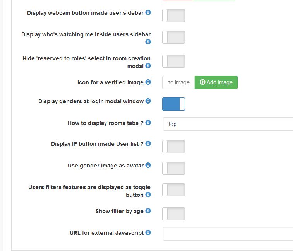This screenshot has height=251, width=293.
Task: Click info icon beside verified image setting
Action: coord(148,82)
